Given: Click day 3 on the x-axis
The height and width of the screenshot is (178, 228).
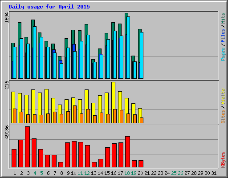Looking at the screenshot, I should pyautogui.click(x=28, y=173).
